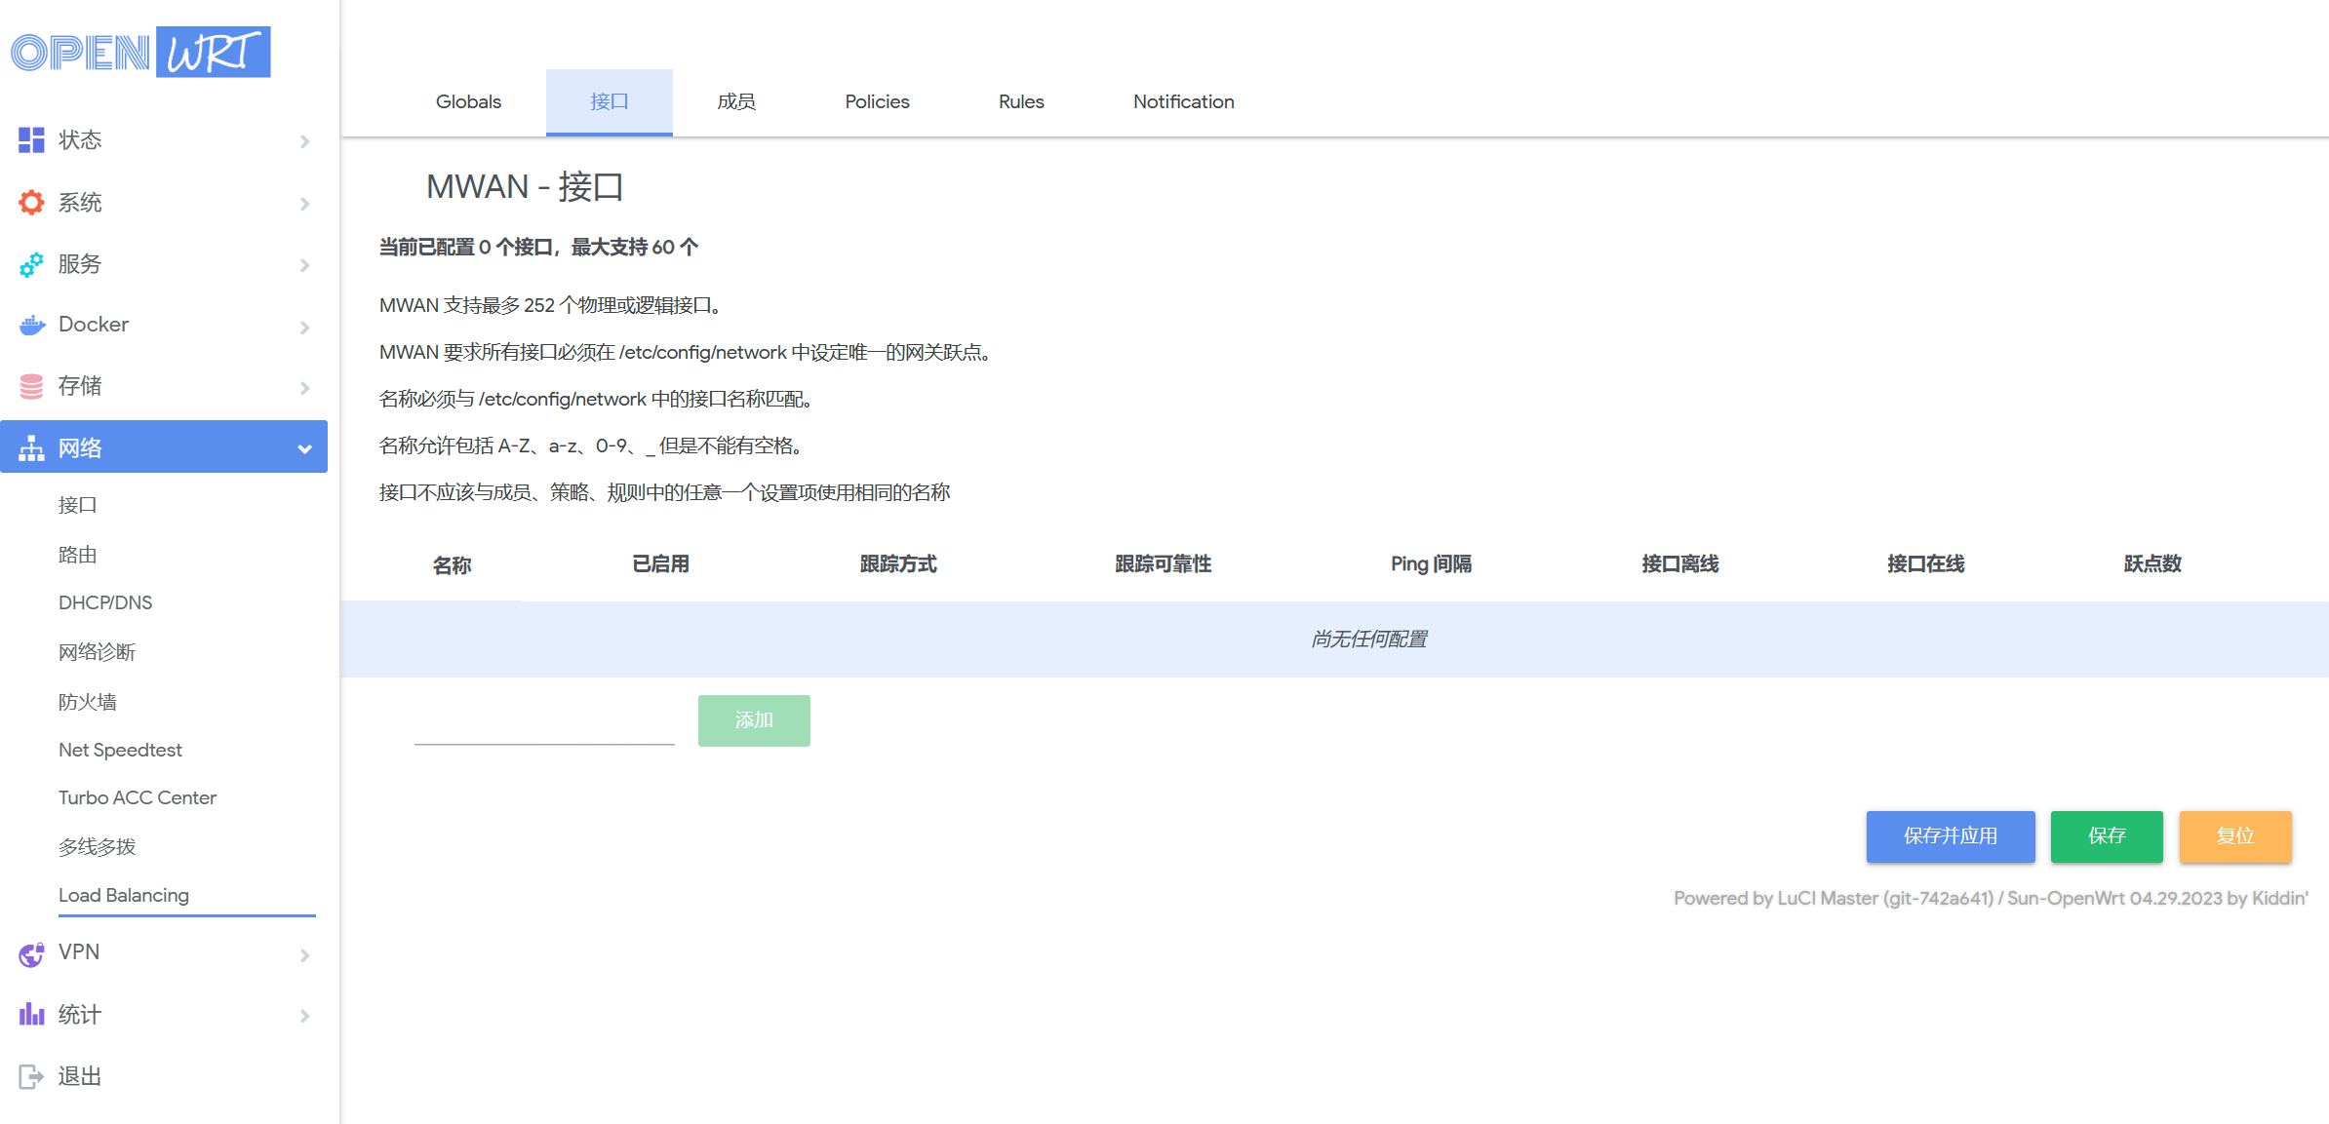Click the OpenWrt logo
The width and height of the screenshot is (2329, 1124).
[x=140, y=53]
